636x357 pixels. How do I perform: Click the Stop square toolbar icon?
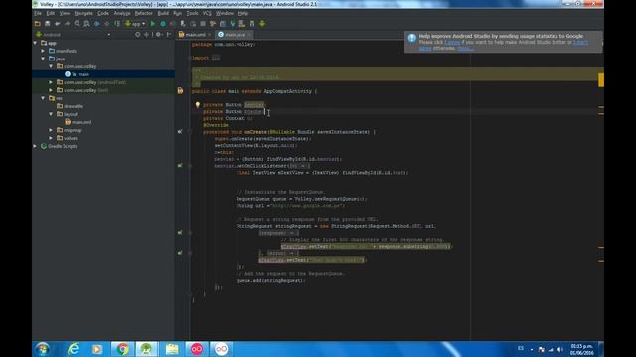(x=203, y=24)
